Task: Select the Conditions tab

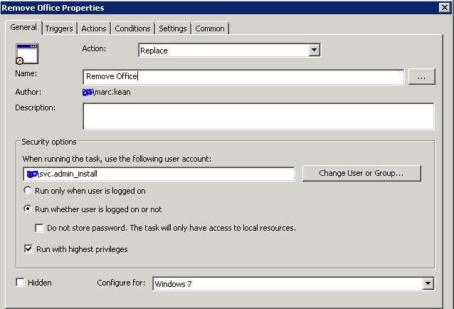Action: [x=133, y=28]
